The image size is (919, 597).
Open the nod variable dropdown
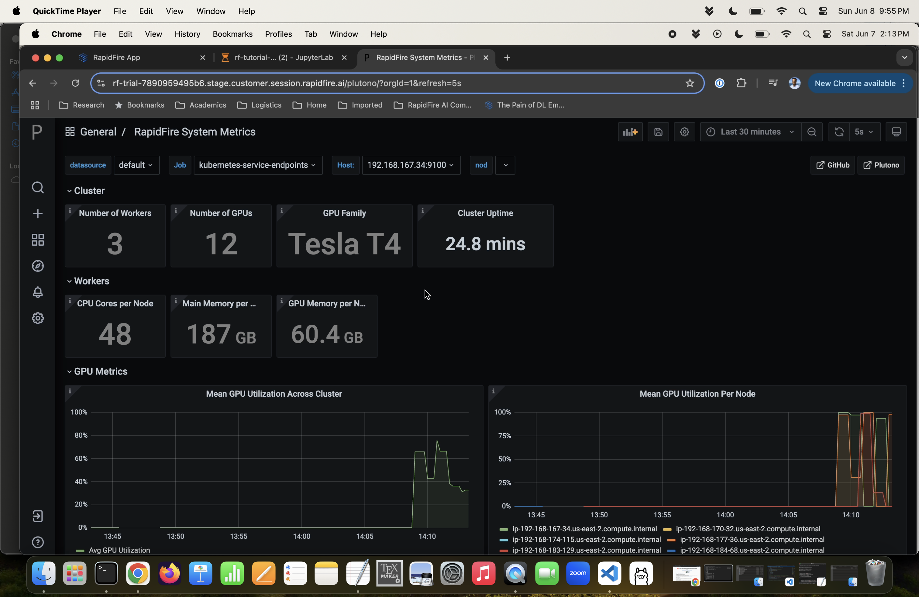pyautogui.click(x=505, y=165)
